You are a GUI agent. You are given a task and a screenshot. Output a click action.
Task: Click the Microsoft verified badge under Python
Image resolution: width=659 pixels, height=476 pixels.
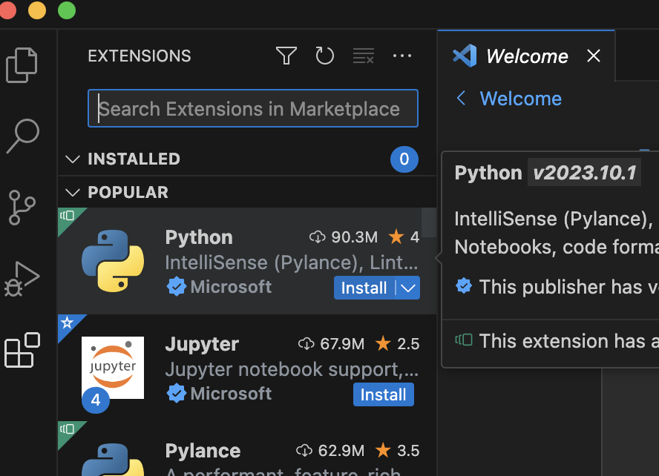tap(176, 287)
